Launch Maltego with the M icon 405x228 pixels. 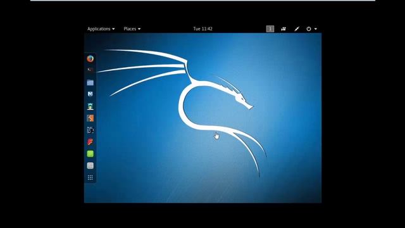click(x=90, y=94)
